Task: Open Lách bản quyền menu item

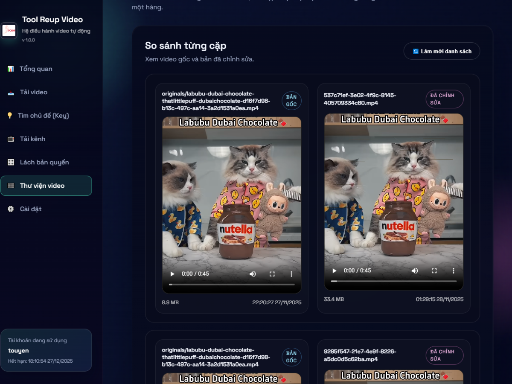Action: (x=44, y=163)
